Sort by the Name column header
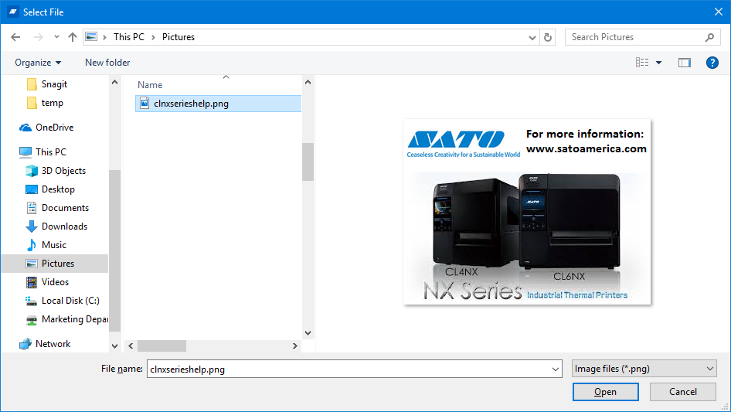Screen dimensions: 731x412 tap(150, 85)
